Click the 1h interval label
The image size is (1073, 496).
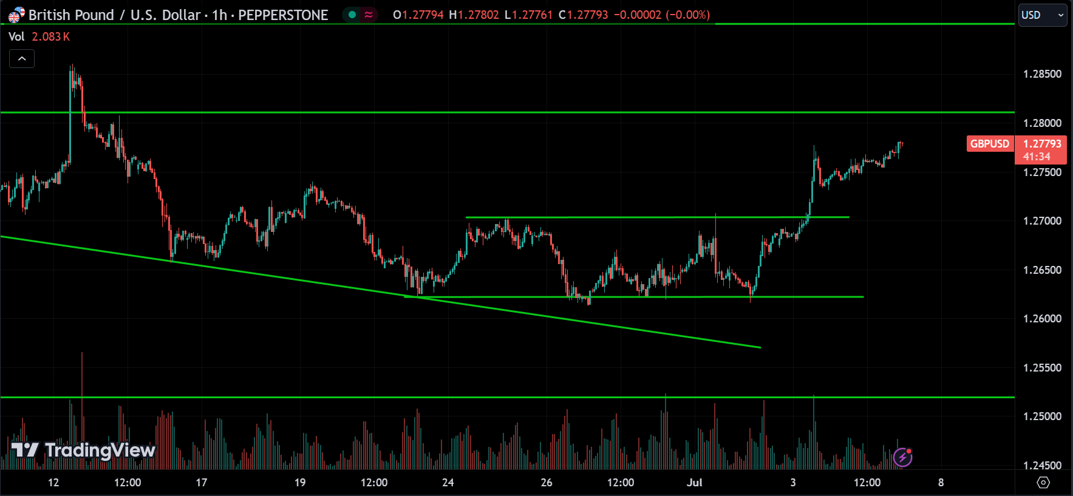coord(219,15)
